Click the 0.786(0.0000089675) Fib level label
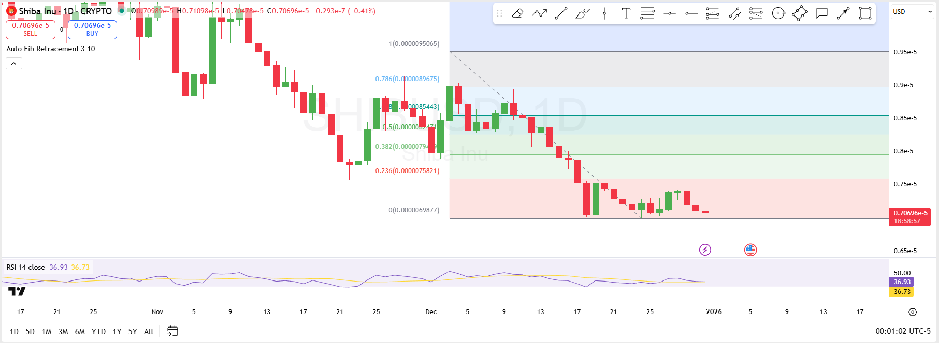 (407, 79)
